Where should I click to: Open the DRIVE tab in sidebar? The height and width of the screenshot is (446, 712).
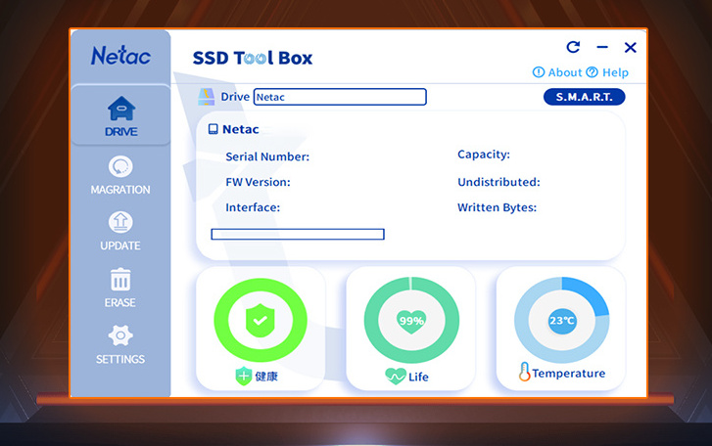[x=120, y=115]
